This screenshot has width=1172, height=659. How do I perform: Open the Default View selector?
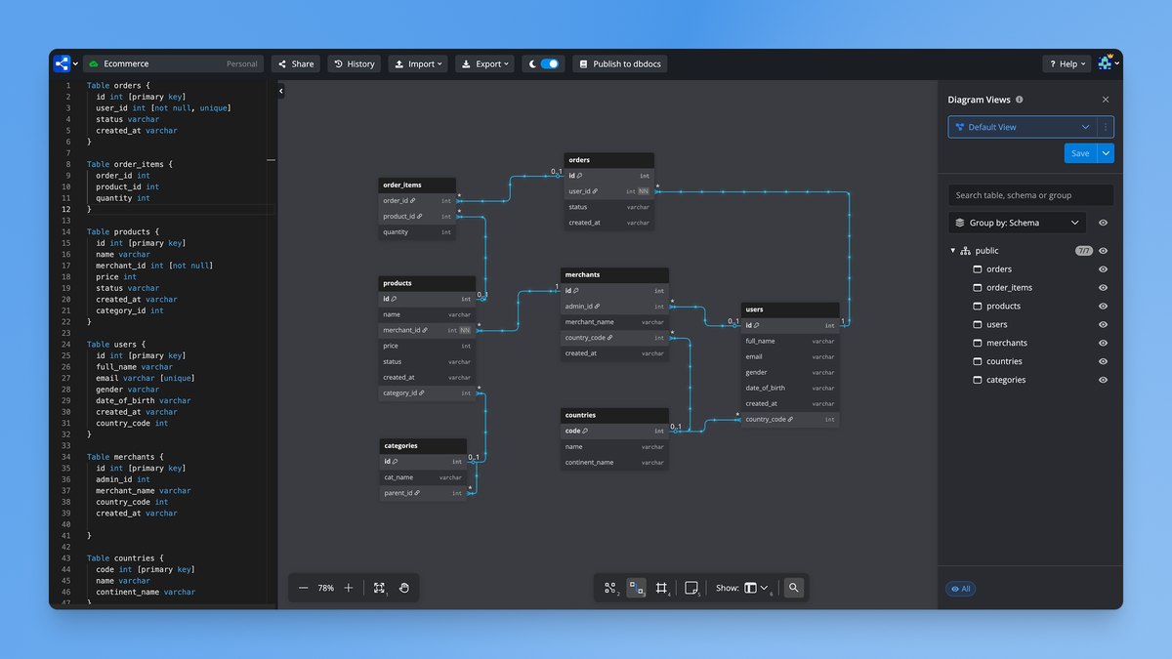click(x=1023, y=127)
